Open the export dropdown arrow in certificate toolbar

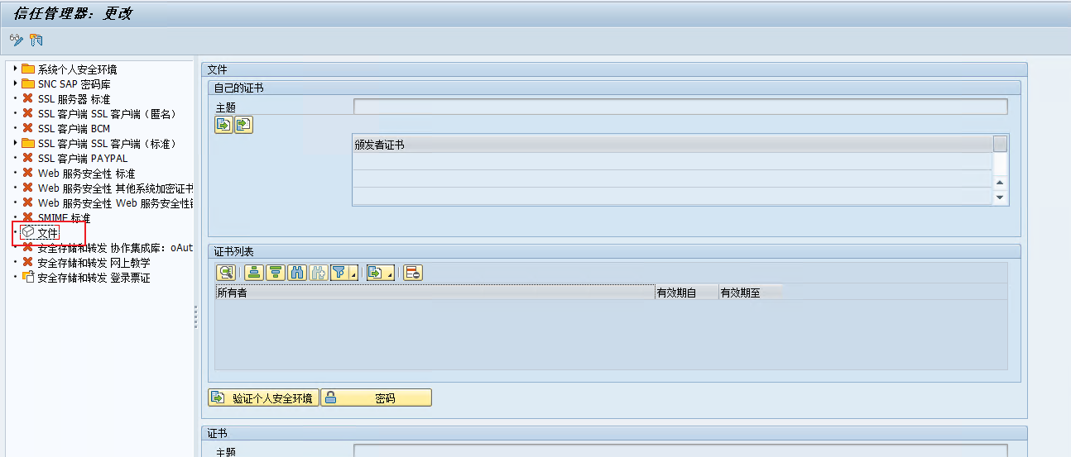coord(390,275)
